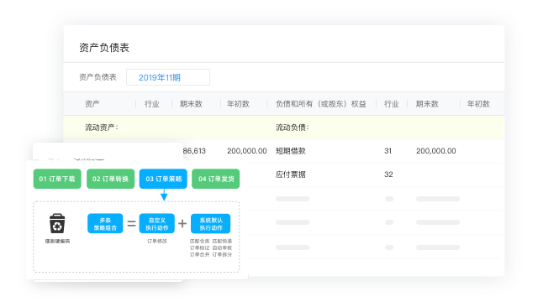Click the 自定义执行动作 button
Image resolution: width=538 pixels, height=302 pixels.
point(157,224)
